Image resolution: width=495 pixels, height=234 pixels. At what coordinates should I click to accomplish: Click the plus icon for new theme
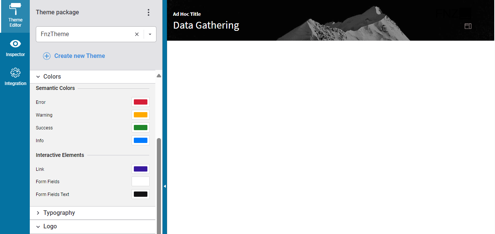[x=47, y=56]
